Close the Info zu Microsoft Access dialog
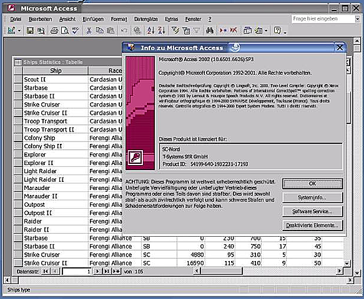The height and width of the screenshot is (299, 364). pos(340,48)
